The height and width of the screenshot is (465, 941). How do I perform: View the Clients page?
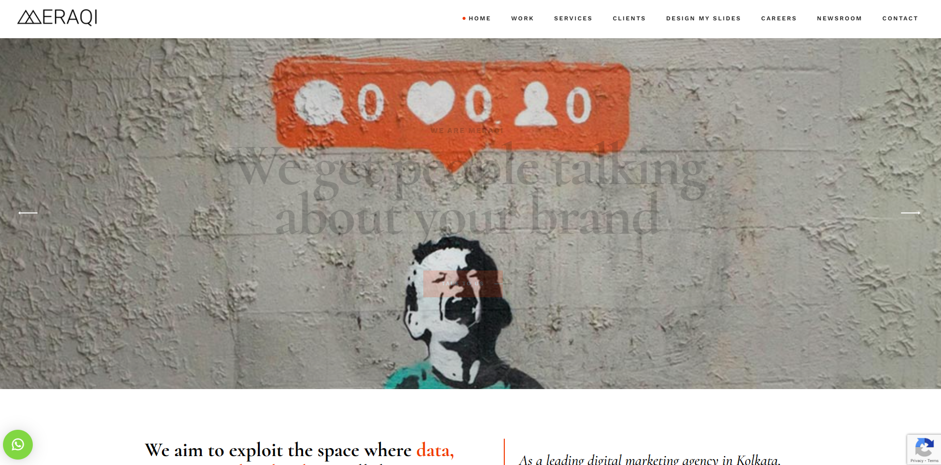(x=629, y=18)
